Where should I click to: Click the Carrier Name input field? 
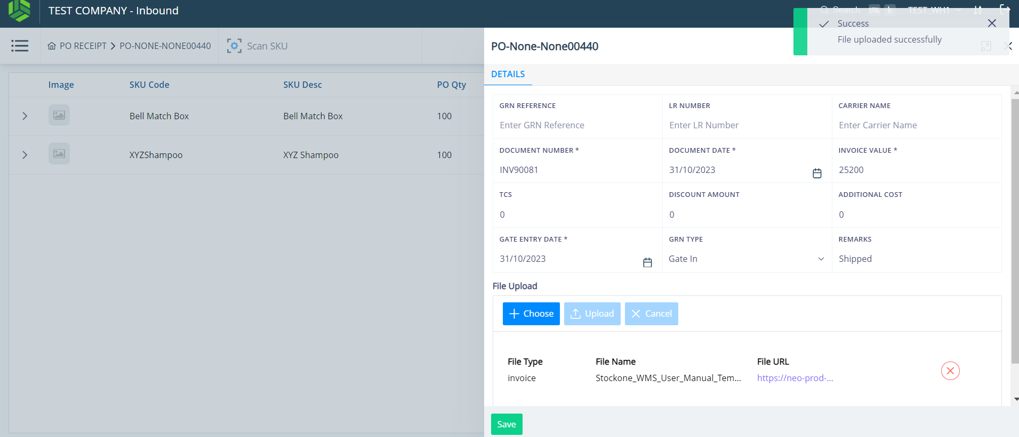coord(916,126)
